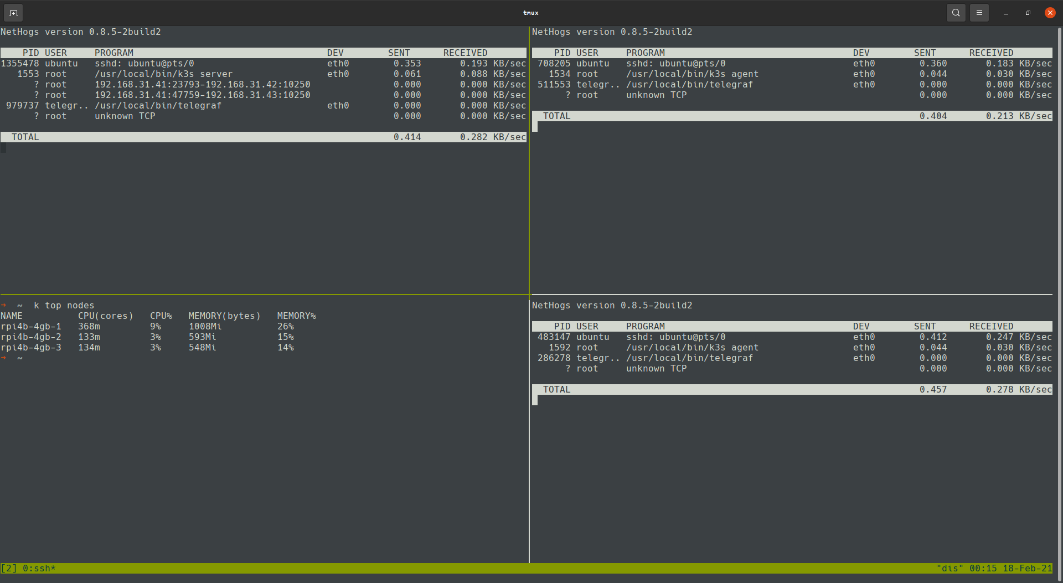Click the shell prompt below node list
Screen dimensions: 1063x583
coord(20,358)
